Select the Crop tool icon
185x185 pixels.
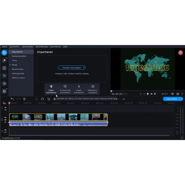click(x=49, y=99)
